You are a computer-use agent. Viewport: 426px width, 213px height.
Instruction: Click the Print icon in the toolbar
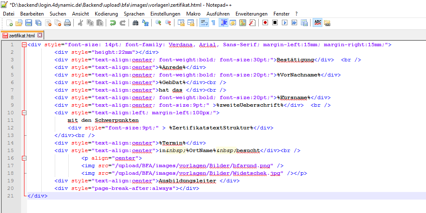(67, 23)
